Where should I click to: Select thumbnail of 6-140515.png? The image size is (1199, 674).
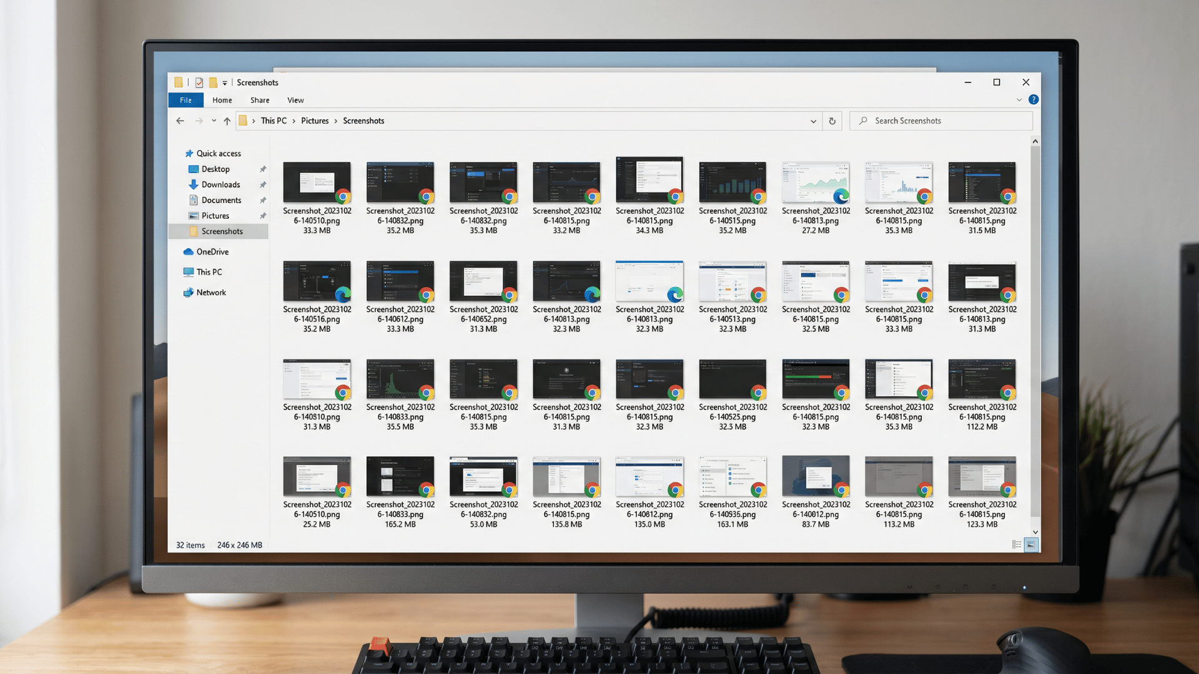pos(733,182)
